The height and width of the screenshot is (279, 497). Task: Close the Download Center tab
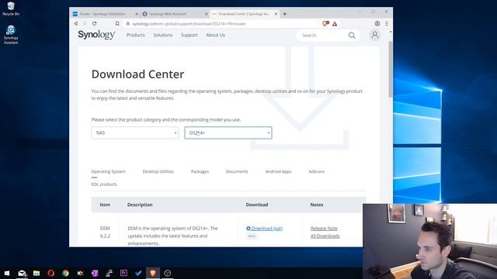coord(276,14)
